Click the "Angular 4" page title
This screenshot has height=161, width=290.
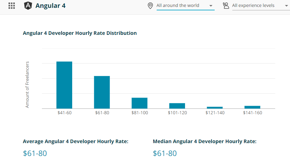50,6
